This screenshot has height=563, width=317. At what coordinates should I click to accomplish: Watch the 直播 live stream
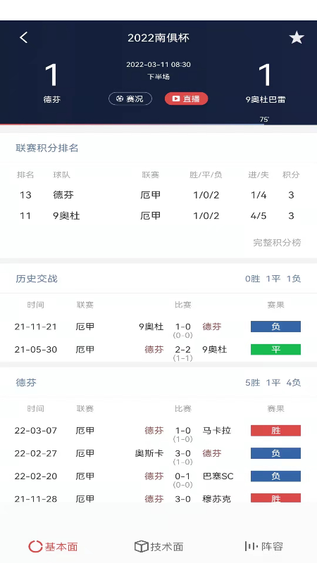186,99
